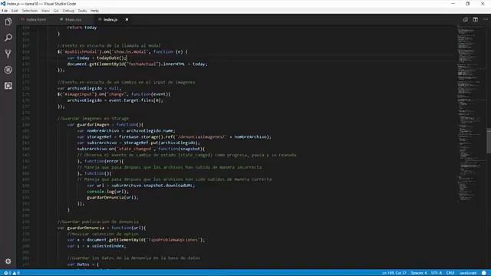Click the VS Code logo in title bar

tap(3, 3)
